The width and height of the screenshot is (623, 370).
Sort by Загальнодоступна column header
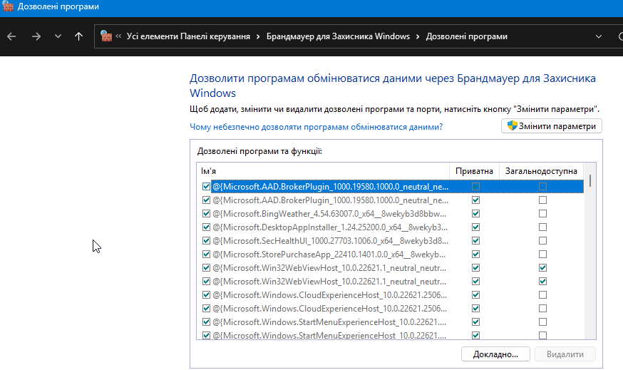click(x=541, y=171)
